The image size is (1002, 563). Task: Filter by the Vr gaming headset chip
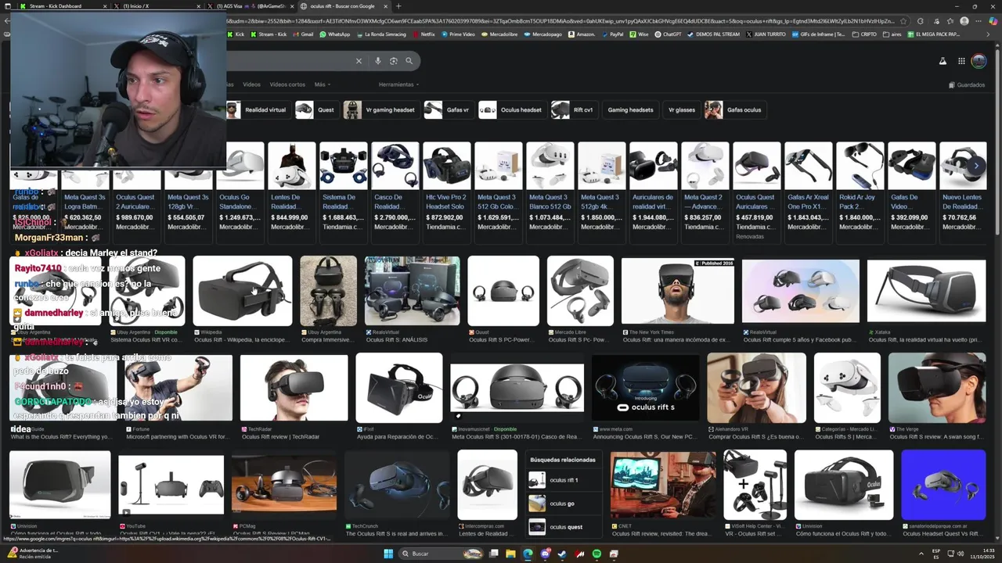[x=380, y=109]
